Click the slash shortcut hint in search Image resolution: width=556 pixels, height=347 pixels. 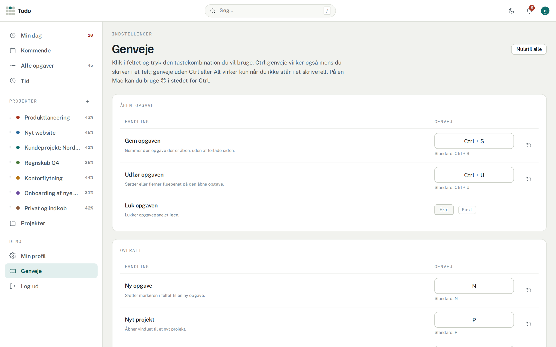click(327, 11)
